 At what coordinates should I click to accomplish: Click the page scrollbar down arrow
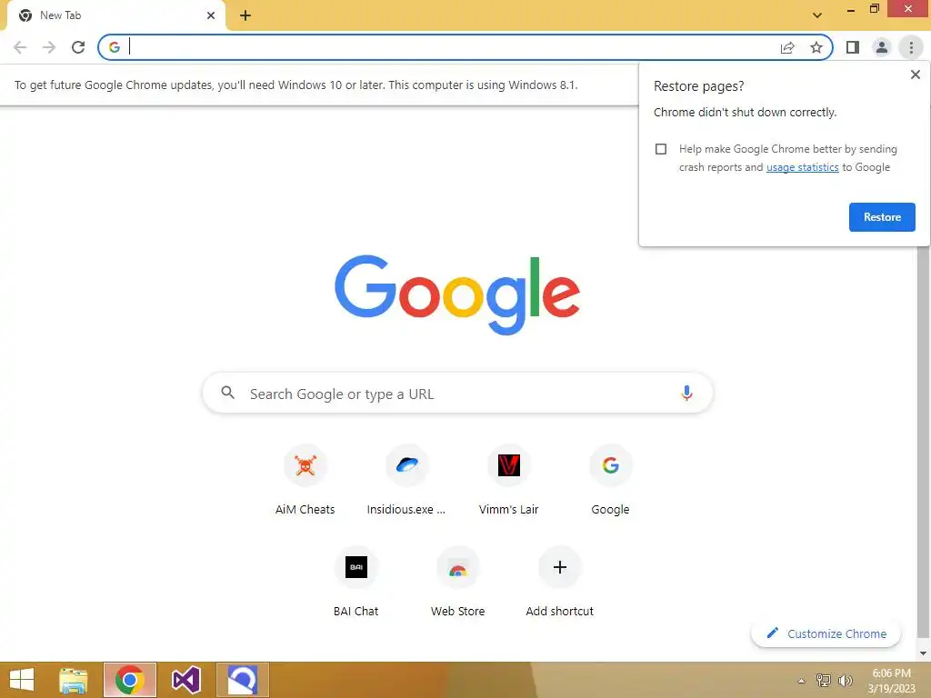[924, 653]
